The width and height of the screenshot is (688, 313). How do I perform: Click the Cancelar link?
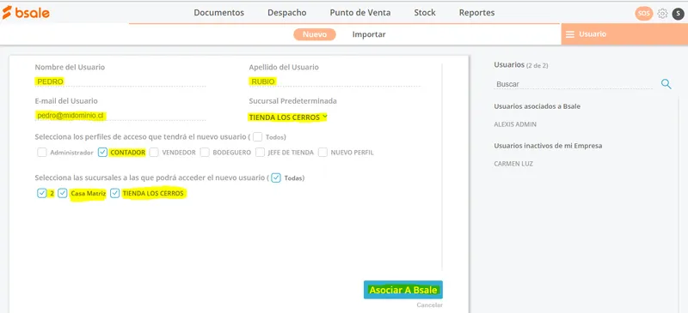point(429,305)
